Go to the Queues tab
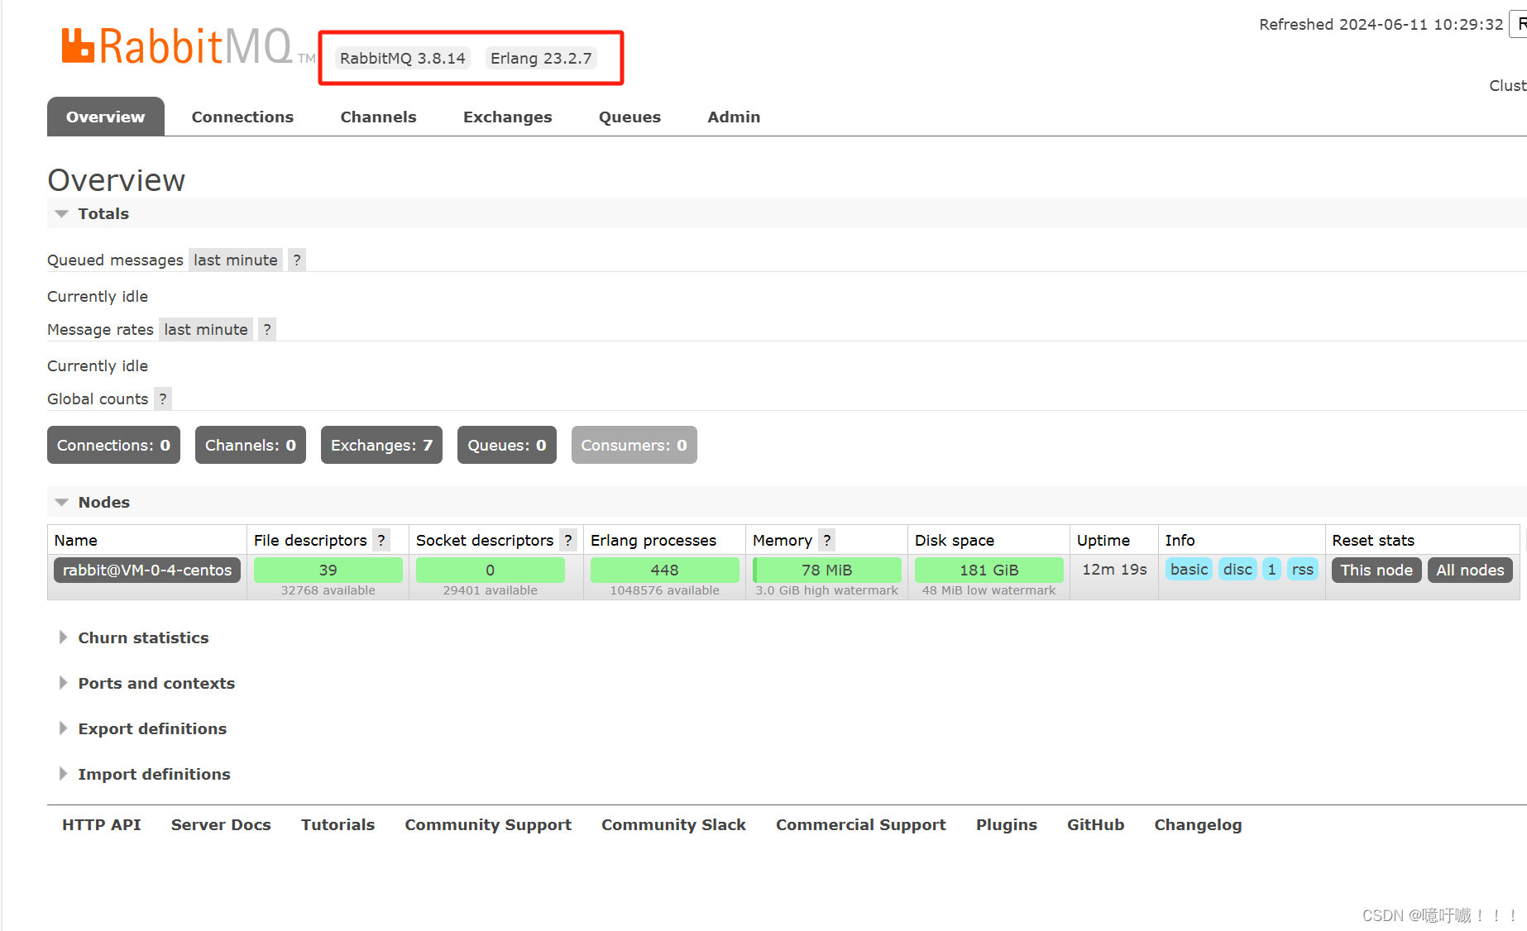The height and width of the screenshot is (931, 1527). pos(629,117)
